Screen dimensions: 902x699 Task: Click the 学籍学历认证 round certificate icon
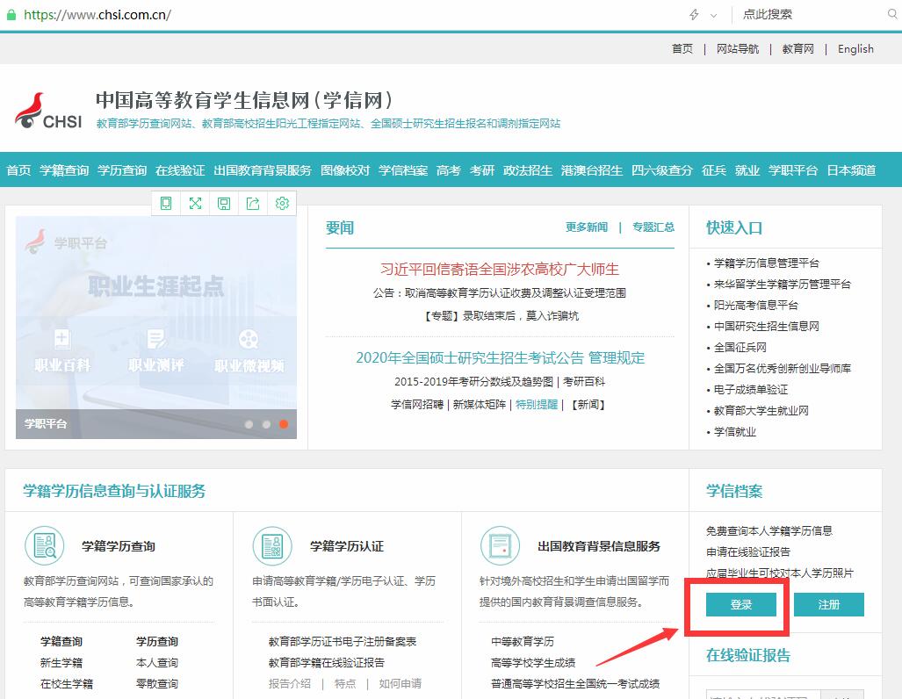coord(272,546)
